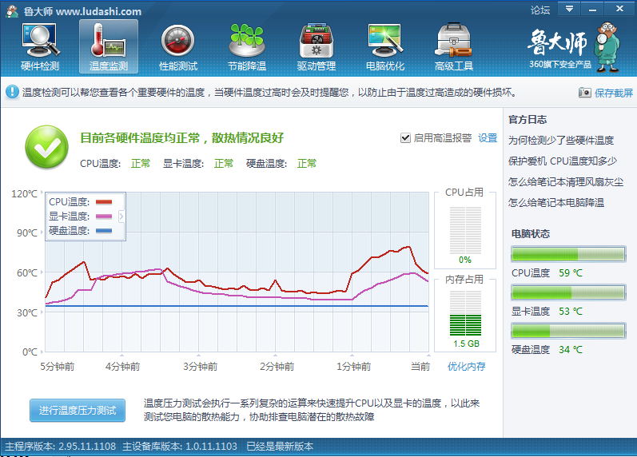Click 正常 value beside 显卡温度 summary

(224, 163)
